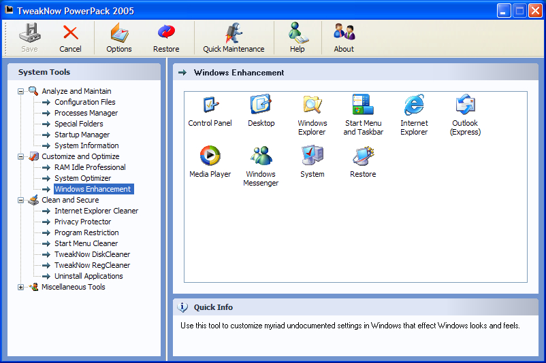Open the Internet Explorer tweak icon
546x363 pixels.
pyautogui.click(x=414, y=104)
